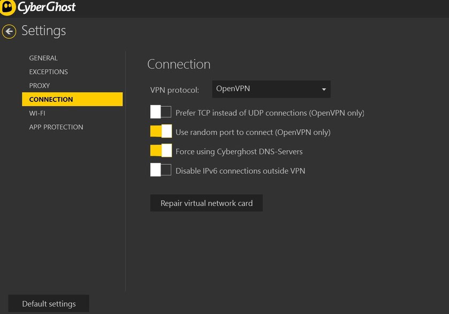The width and height of the screenshot is (449, 314).
Task: Click the CyberGhost wordmark text
Action: (x=47, y=7)
